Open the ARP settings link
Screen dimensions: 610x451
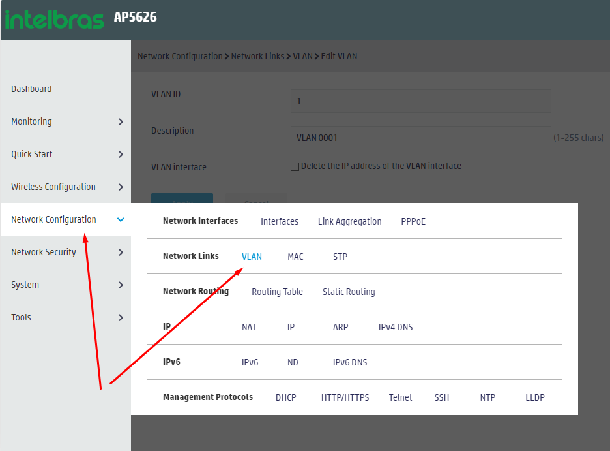[340, 327]
